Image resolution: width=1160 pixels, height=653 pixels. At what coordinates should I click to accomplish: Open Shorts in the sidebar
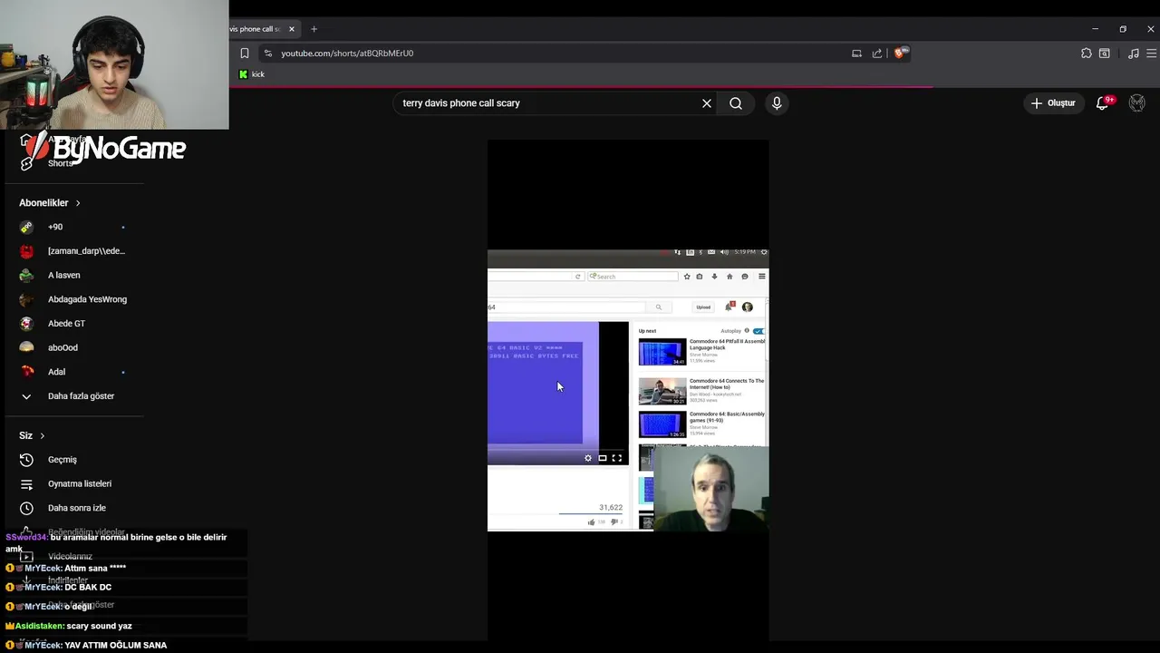coord(61,163)
